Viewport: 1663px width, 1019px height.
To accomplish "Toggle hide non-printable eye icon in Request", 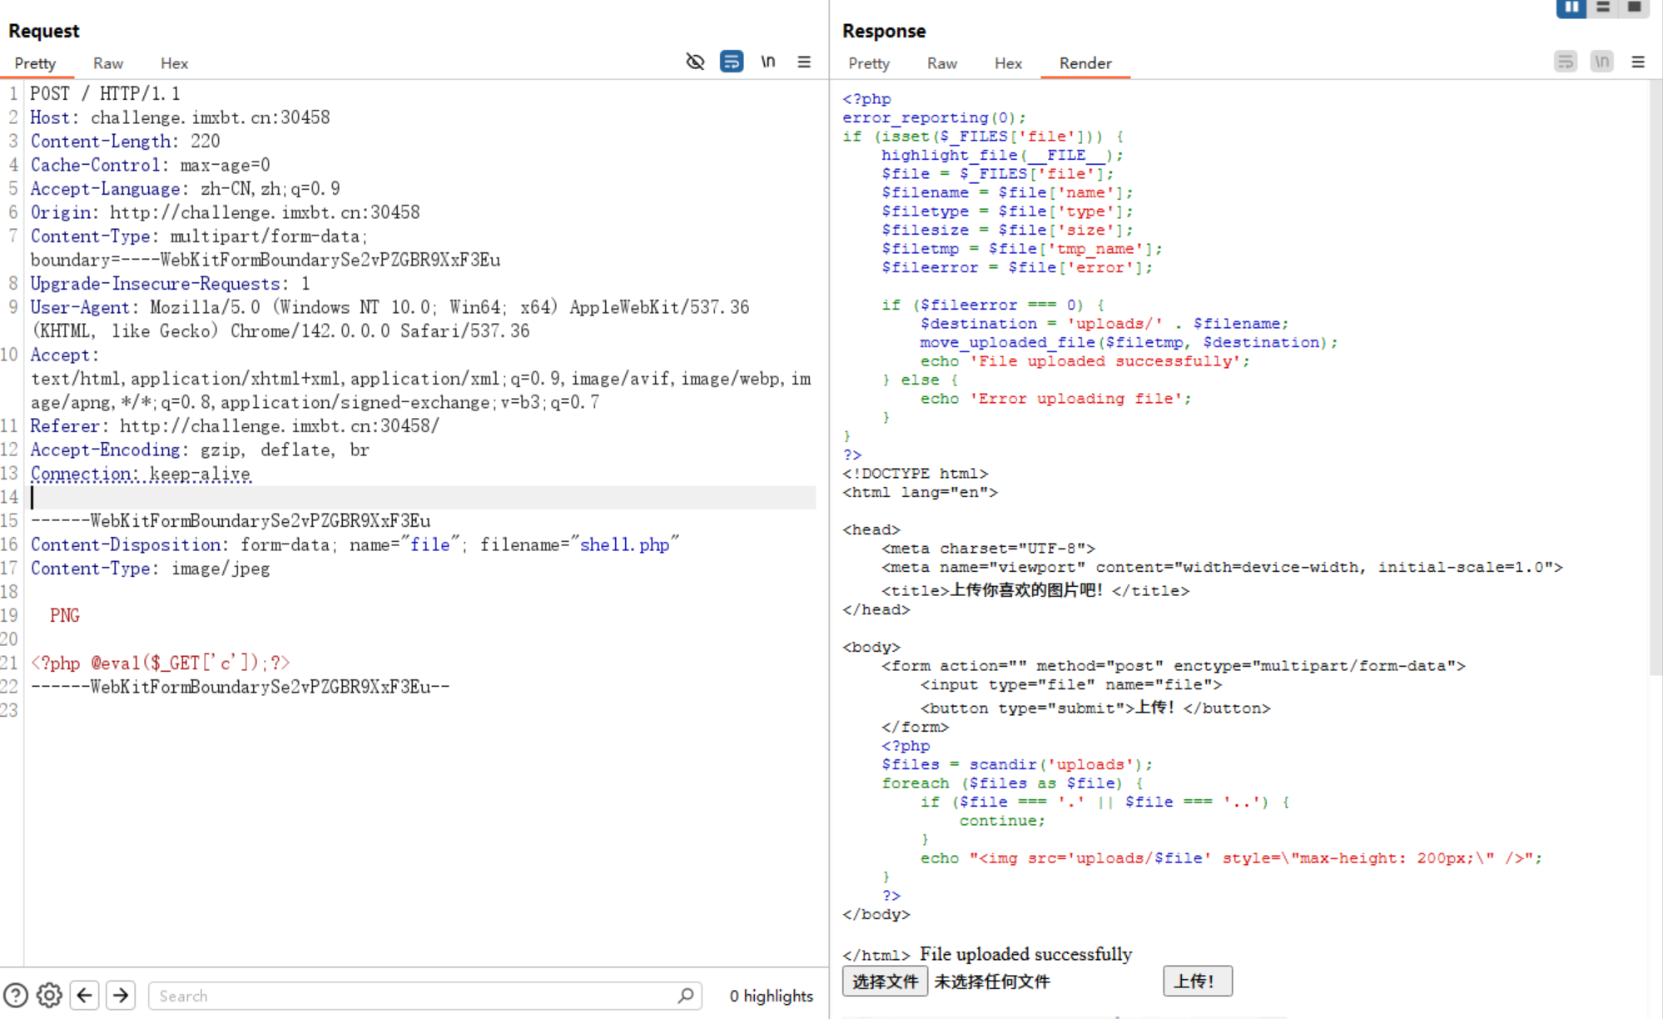I will (x=695, y=62).
